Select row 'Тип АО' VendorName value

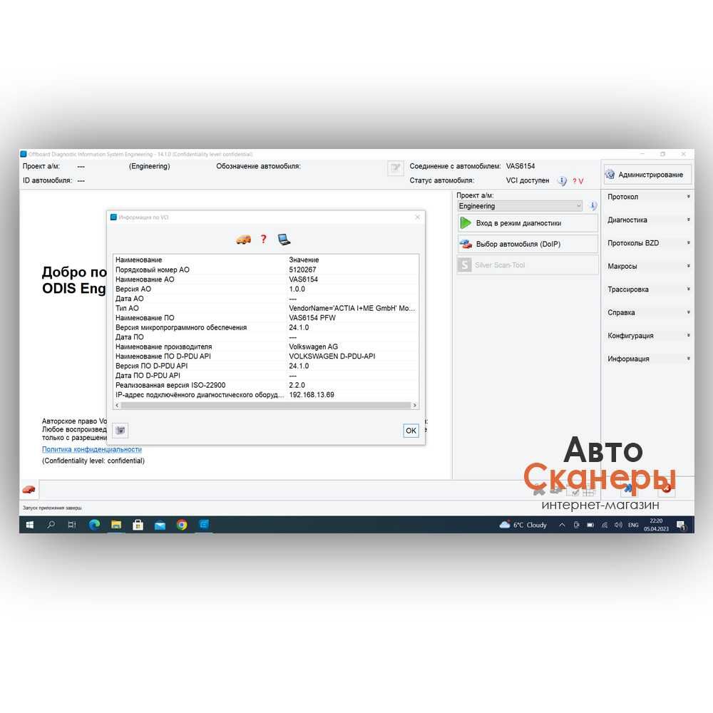pyautogui.click(x=265, y=308)
